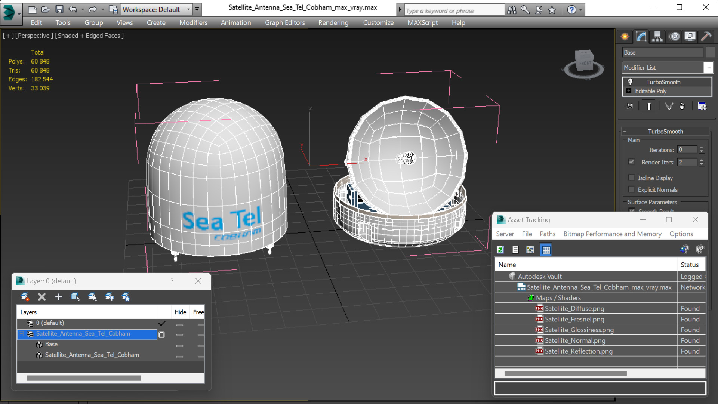Click the [+] viewport general menu label
This screenshot has width=718, height=404.
(x=8, y=36)
